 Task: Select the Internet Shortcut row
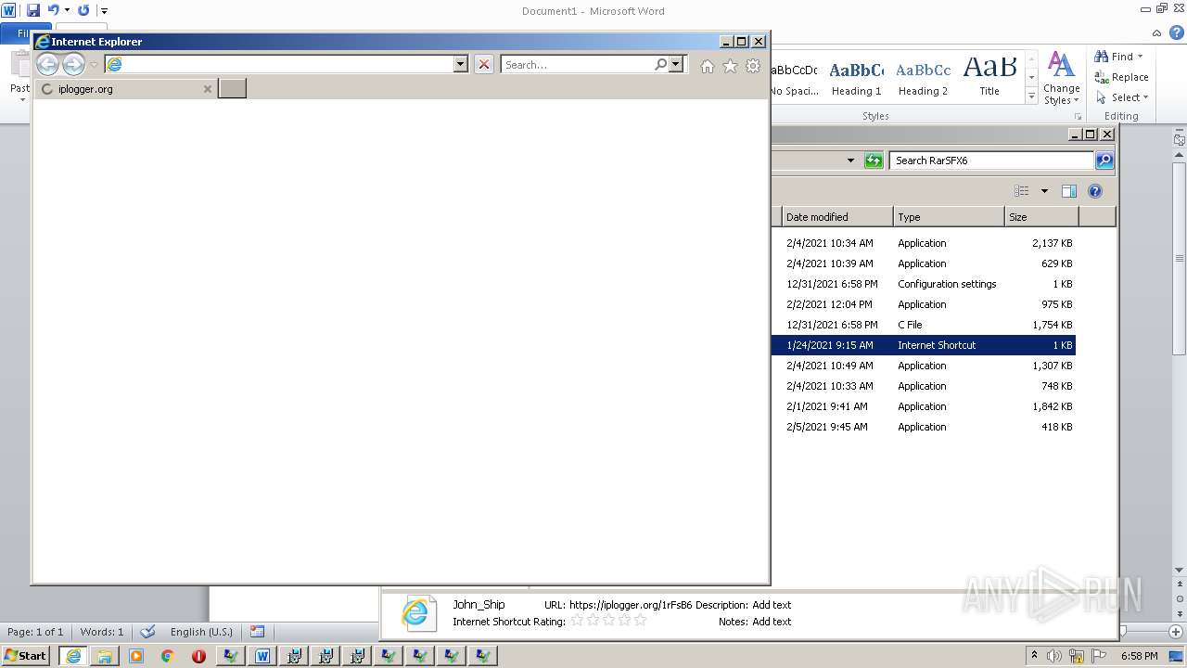(923, 345)
